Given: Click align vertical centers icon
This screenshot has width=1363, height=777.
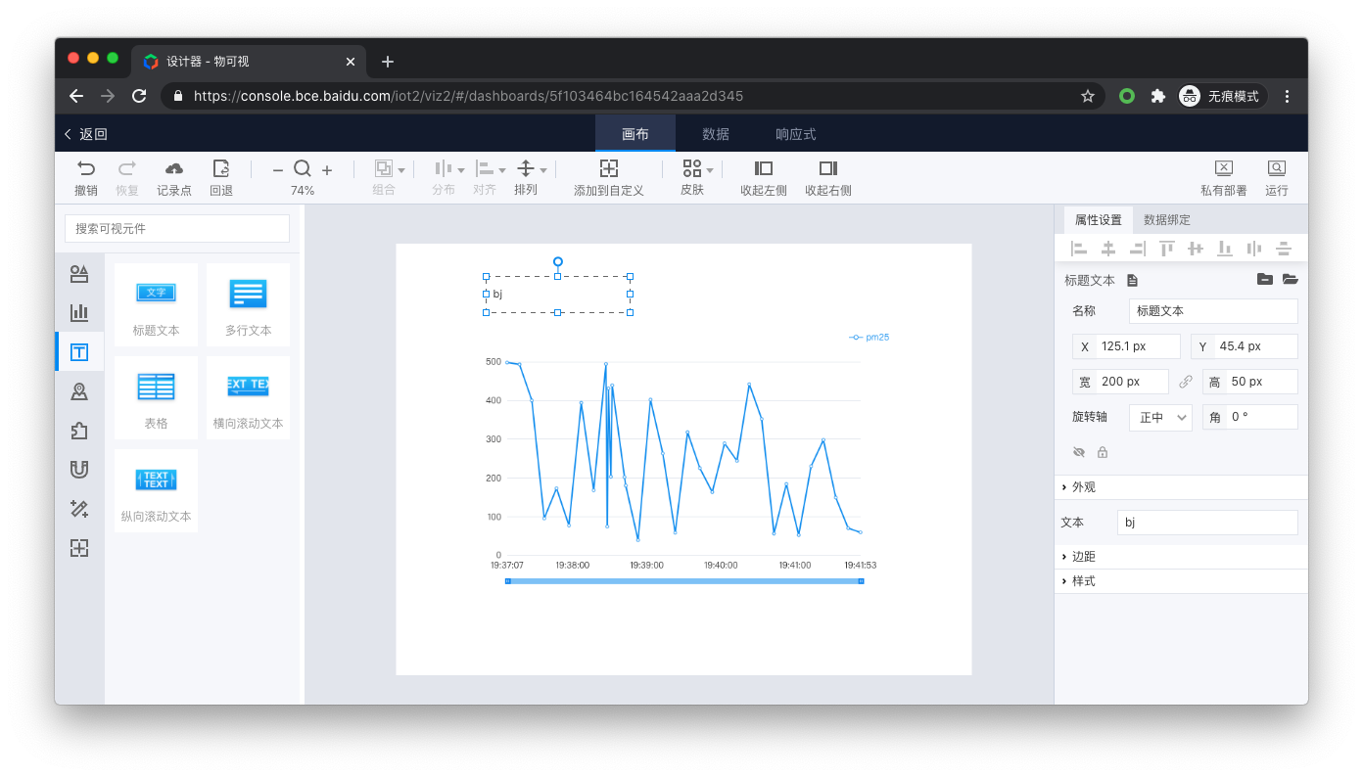Looking at the screenshot, I should tap(1196, 249).
